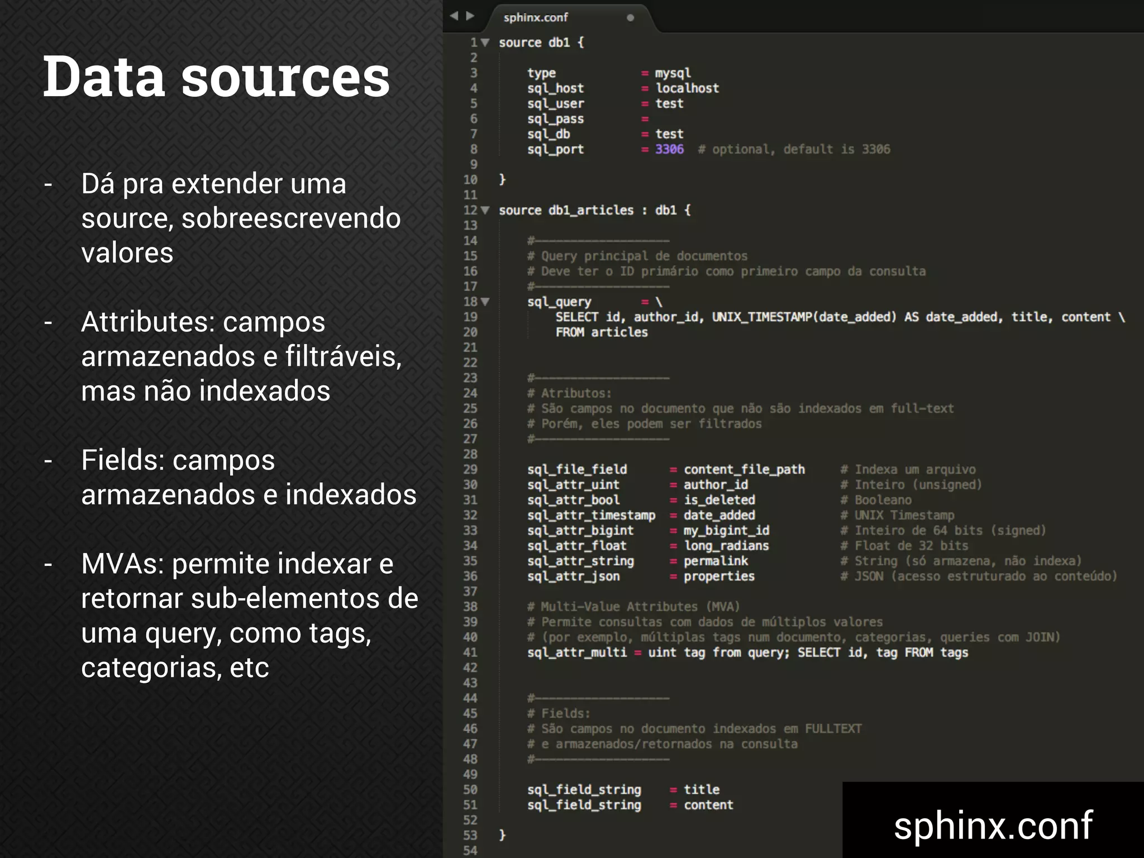Click the 'sql_attr_bigint' key
Image resolution: width=1144 pixels, height=858 pixels.
pyautogui.click(x=580, y=531)
